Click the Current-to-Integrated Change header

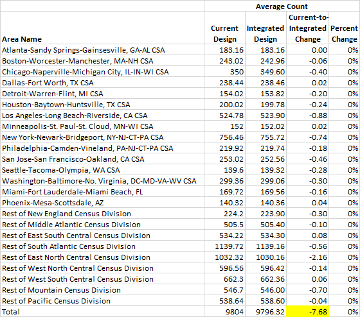pyautogui.click(x=307, y=28)
